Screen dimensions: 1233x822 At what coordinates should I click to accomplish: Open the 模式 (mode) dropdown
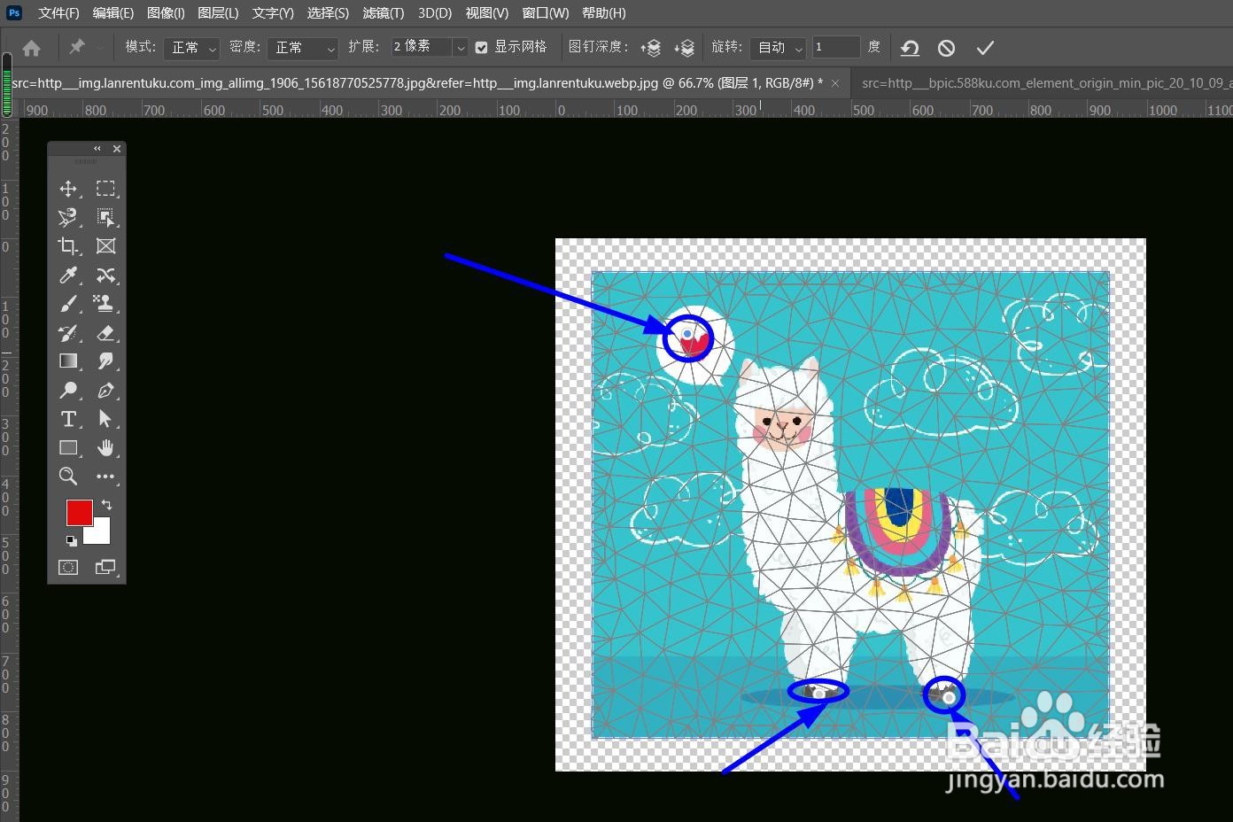pyautogui.click(x=191, y=48)
